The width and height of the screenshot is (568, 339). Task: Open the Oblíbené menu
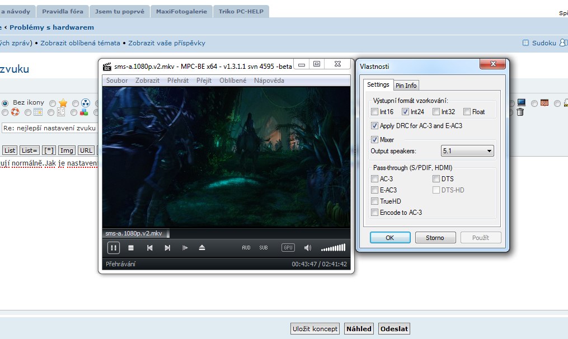[x=233, y=81]
